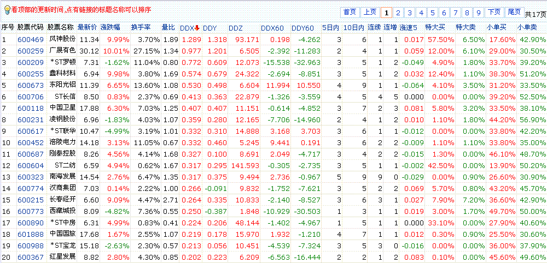Image resolution: width=547 pixels, height=263 pixels.
Task: Open page 9 of results
Action: (478, 13)
